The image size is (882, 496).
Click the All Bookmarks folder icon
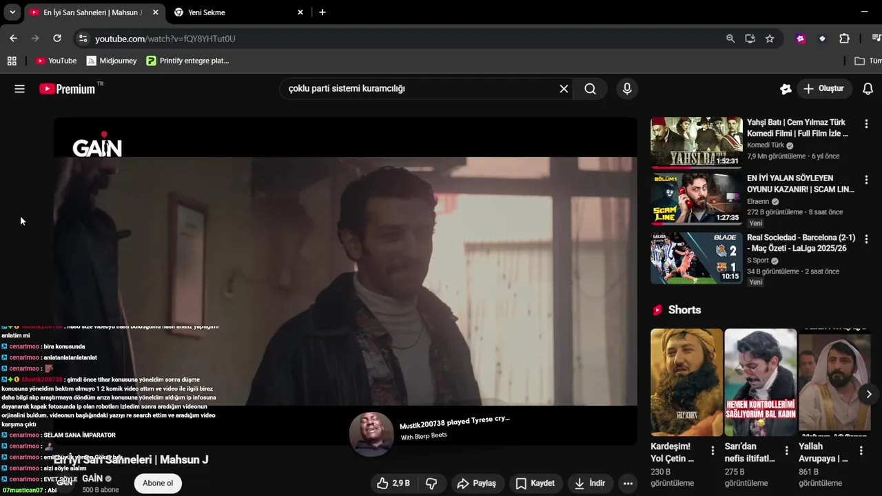coord(859,61)
